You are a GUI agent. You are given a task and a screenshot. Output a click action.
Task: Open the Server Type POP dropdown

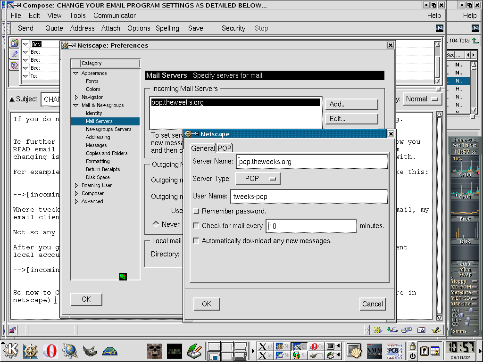click(x=258, y=179)
